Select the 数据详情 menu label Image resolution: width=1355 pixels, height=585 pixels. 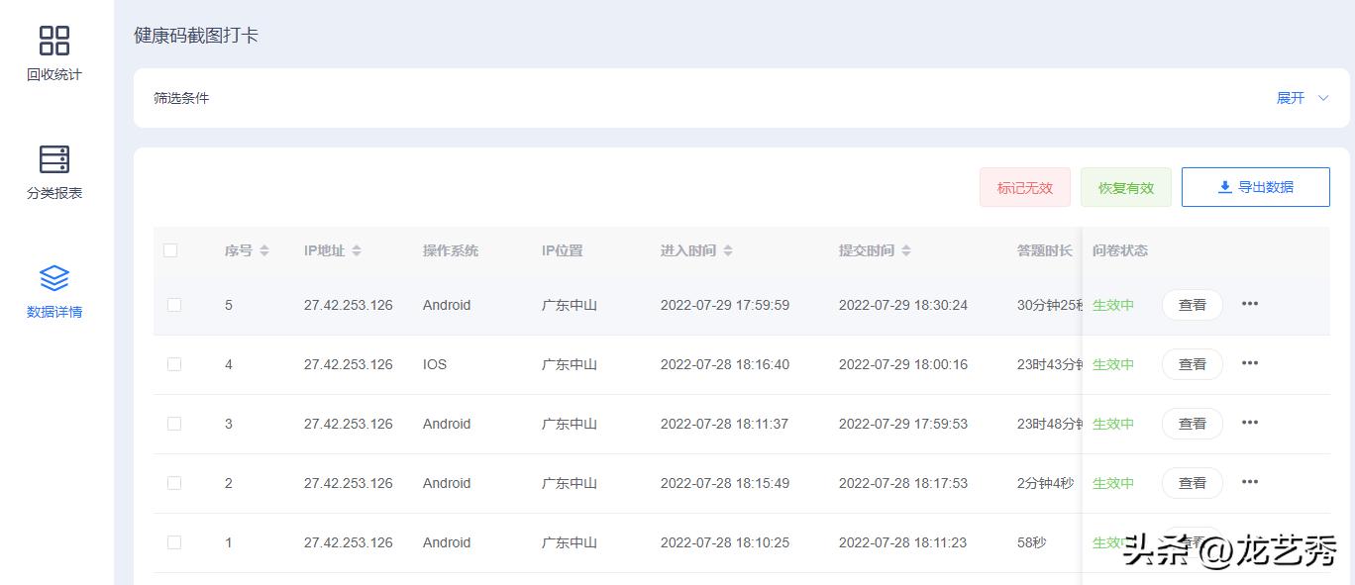click(x=54, y=312)
